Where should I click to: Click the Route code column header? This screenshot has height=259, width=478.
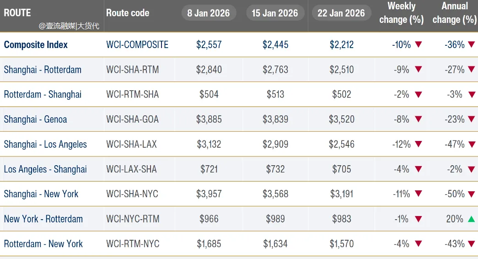pos(128,13)
